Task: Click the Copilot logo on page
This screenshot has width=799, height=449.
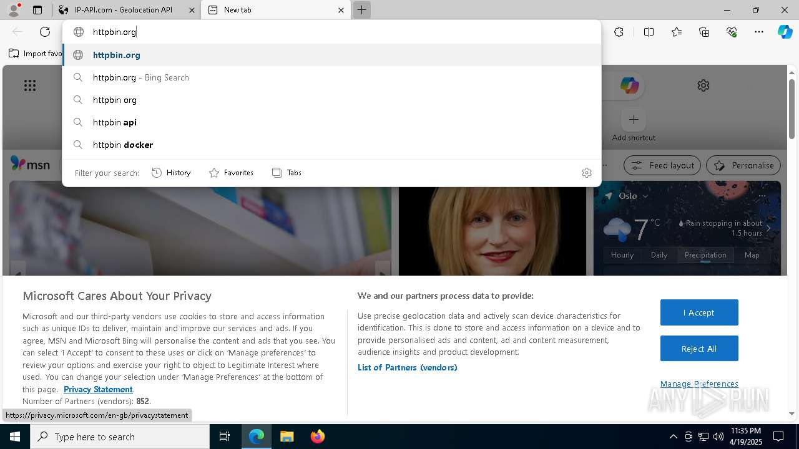Action: [629, 85]
